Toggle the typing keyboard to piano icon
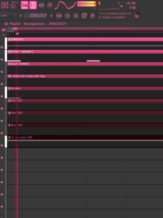This screenshot has width=163, height=218. pos(24,5)
